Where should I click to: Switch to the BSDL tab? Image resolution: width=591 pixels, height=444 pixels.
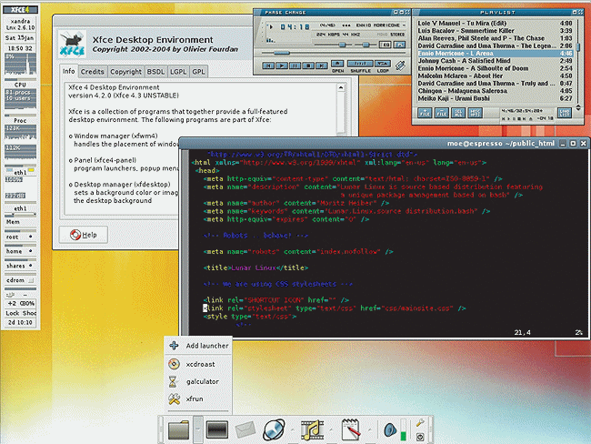click(x=155, y=72)
